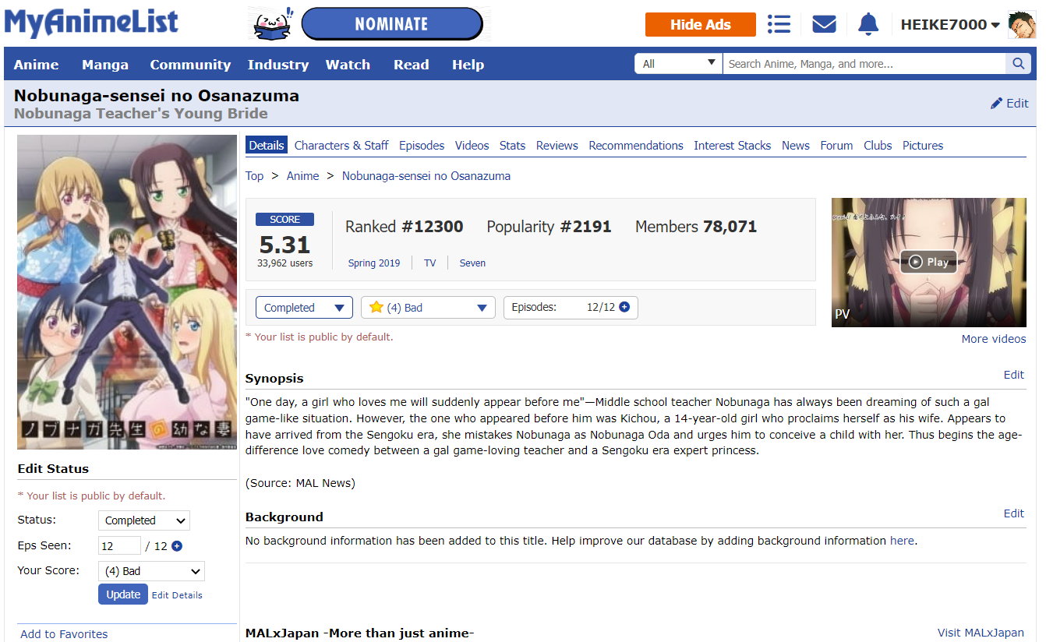Switch to the Pictures tab
Viewport: 1046px width, 642px height.
(x=923, y=146)
